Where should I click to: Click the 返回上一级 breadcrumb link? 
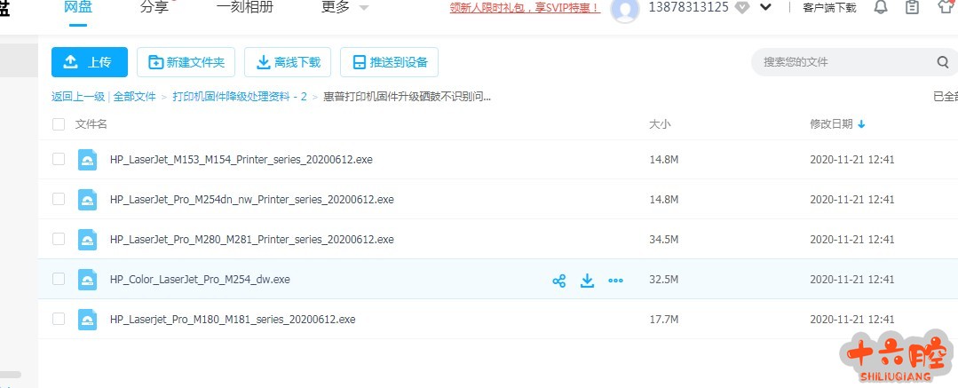[x=78, y=97]
